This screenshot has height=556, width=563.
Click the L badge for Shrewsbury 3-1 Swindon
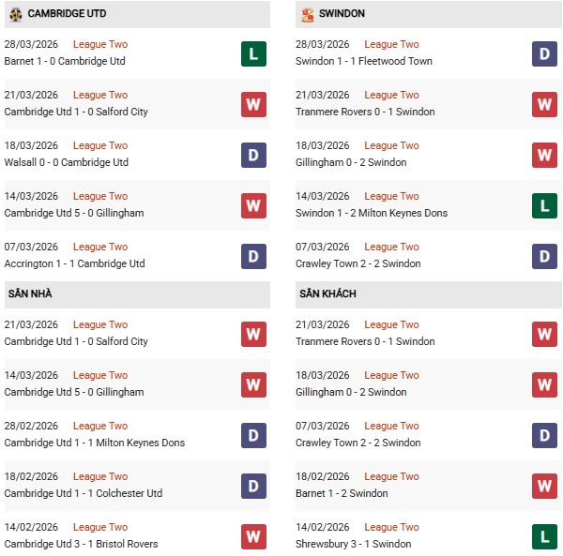pyautogui.click(x=545, y=536)
